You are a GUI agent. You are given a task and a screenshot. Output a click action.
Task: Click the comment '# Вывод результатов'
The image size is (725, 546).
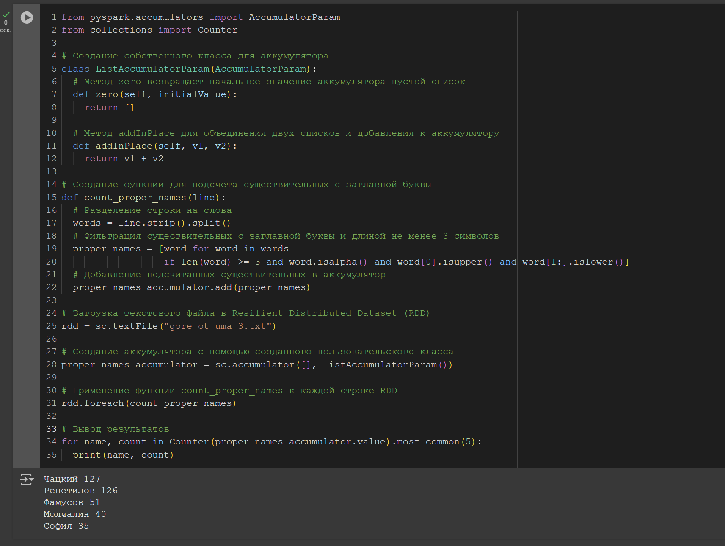point(115,429)
